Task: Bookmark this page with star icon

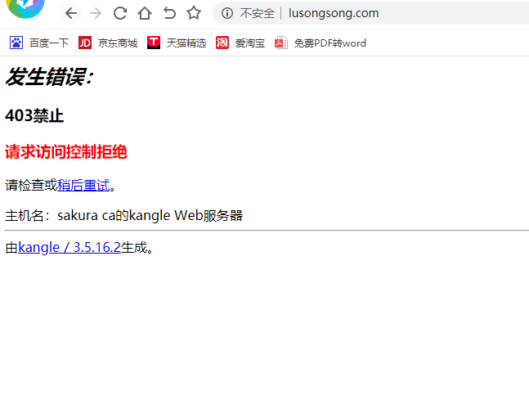Action: point(194,13)
